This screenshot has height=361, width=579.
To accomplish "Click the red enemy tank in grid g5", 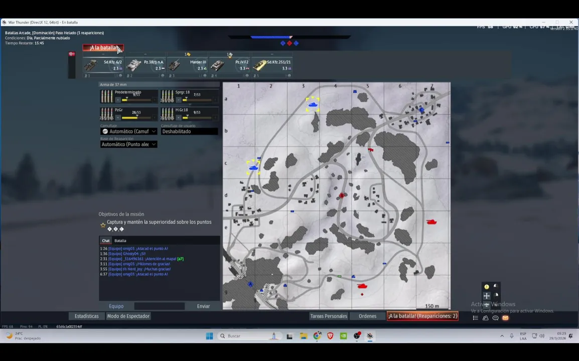I will (x=362, y=286).
